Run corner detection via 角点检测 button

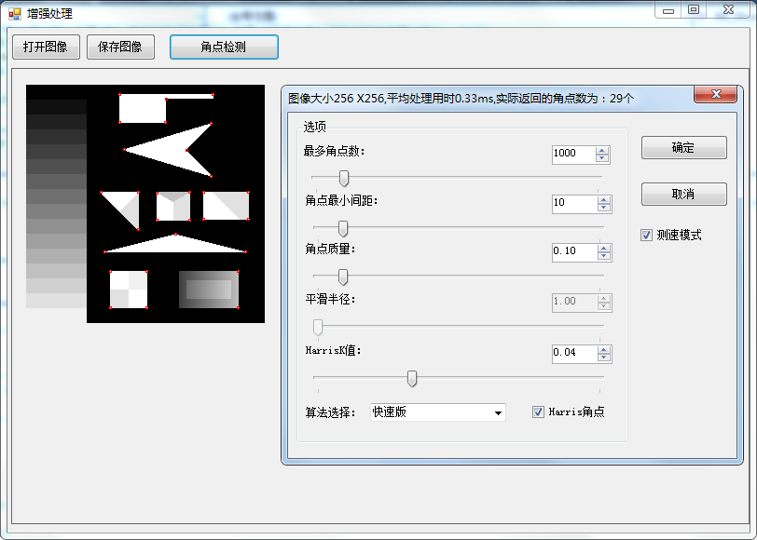click(x=224, y=47)
